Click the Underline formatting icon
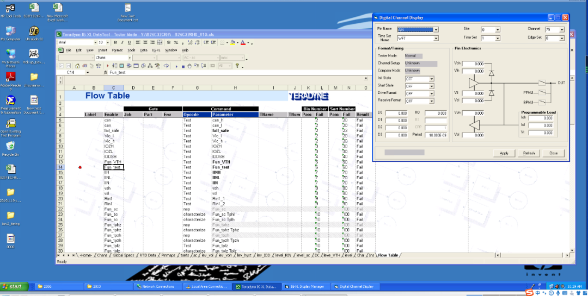The width and height of the screenshot is (588, 296). (129, 42)
